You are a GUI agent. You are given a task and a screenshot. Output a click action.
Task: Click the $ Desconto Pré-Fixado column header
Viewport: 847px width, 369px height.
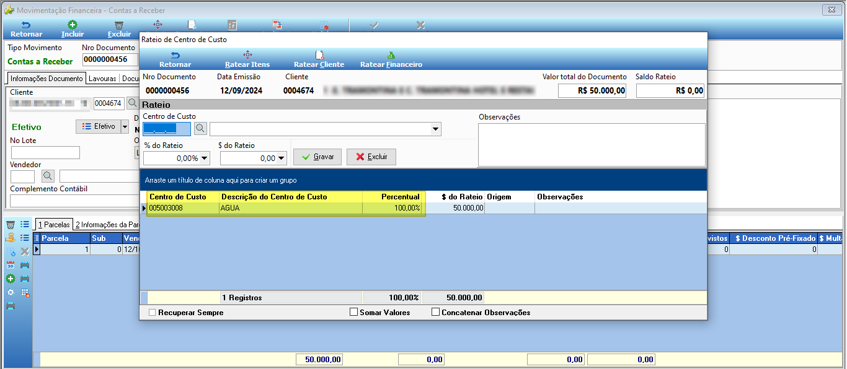[x=773, y=238]
